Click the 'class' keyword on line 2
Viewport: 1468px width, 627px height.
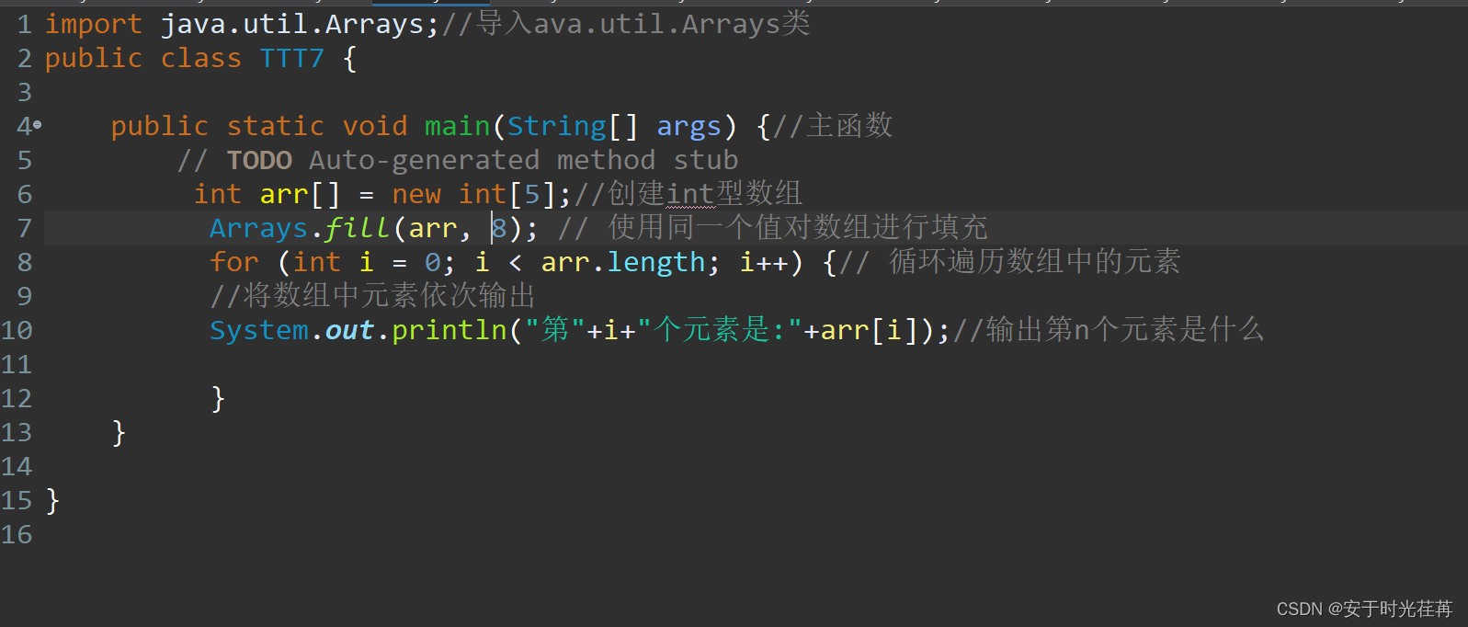click(x=200, y=58)
